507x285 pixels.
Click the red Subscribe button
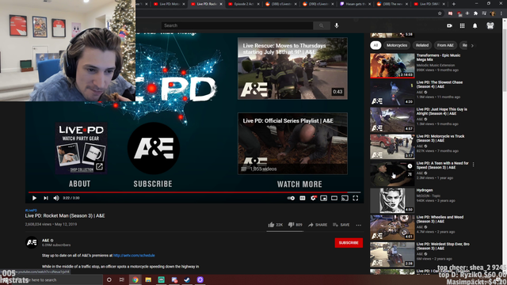click(x=349, y=243)
